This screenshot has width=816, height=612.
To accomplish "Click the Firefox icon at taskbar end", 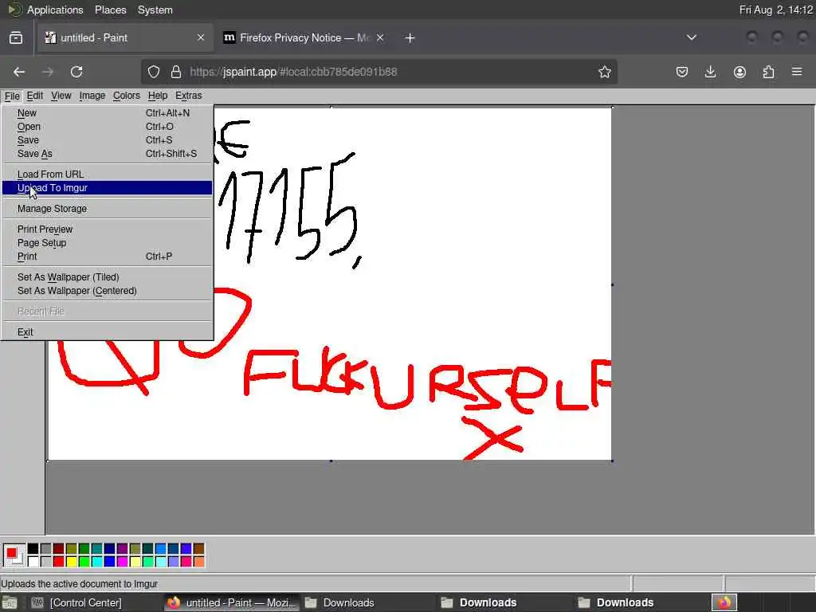I will click(x=724, y=602).
